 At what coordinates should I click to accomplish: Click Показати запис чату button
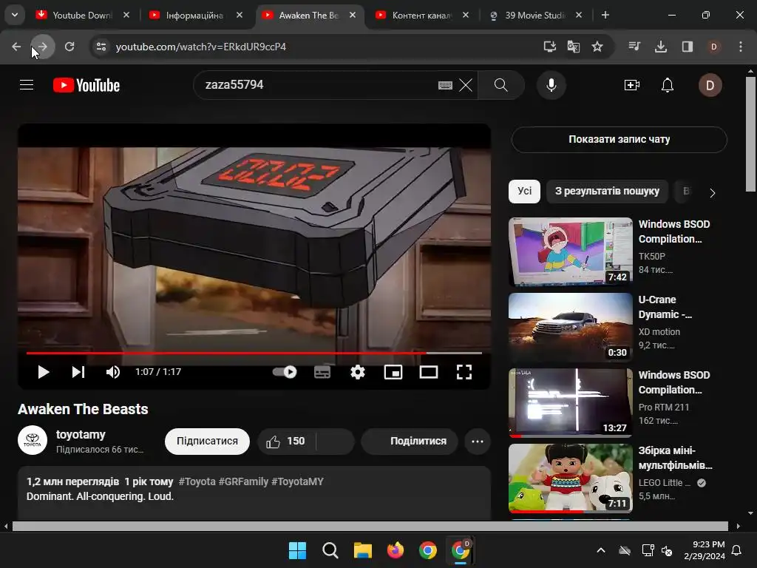(619, 139)
